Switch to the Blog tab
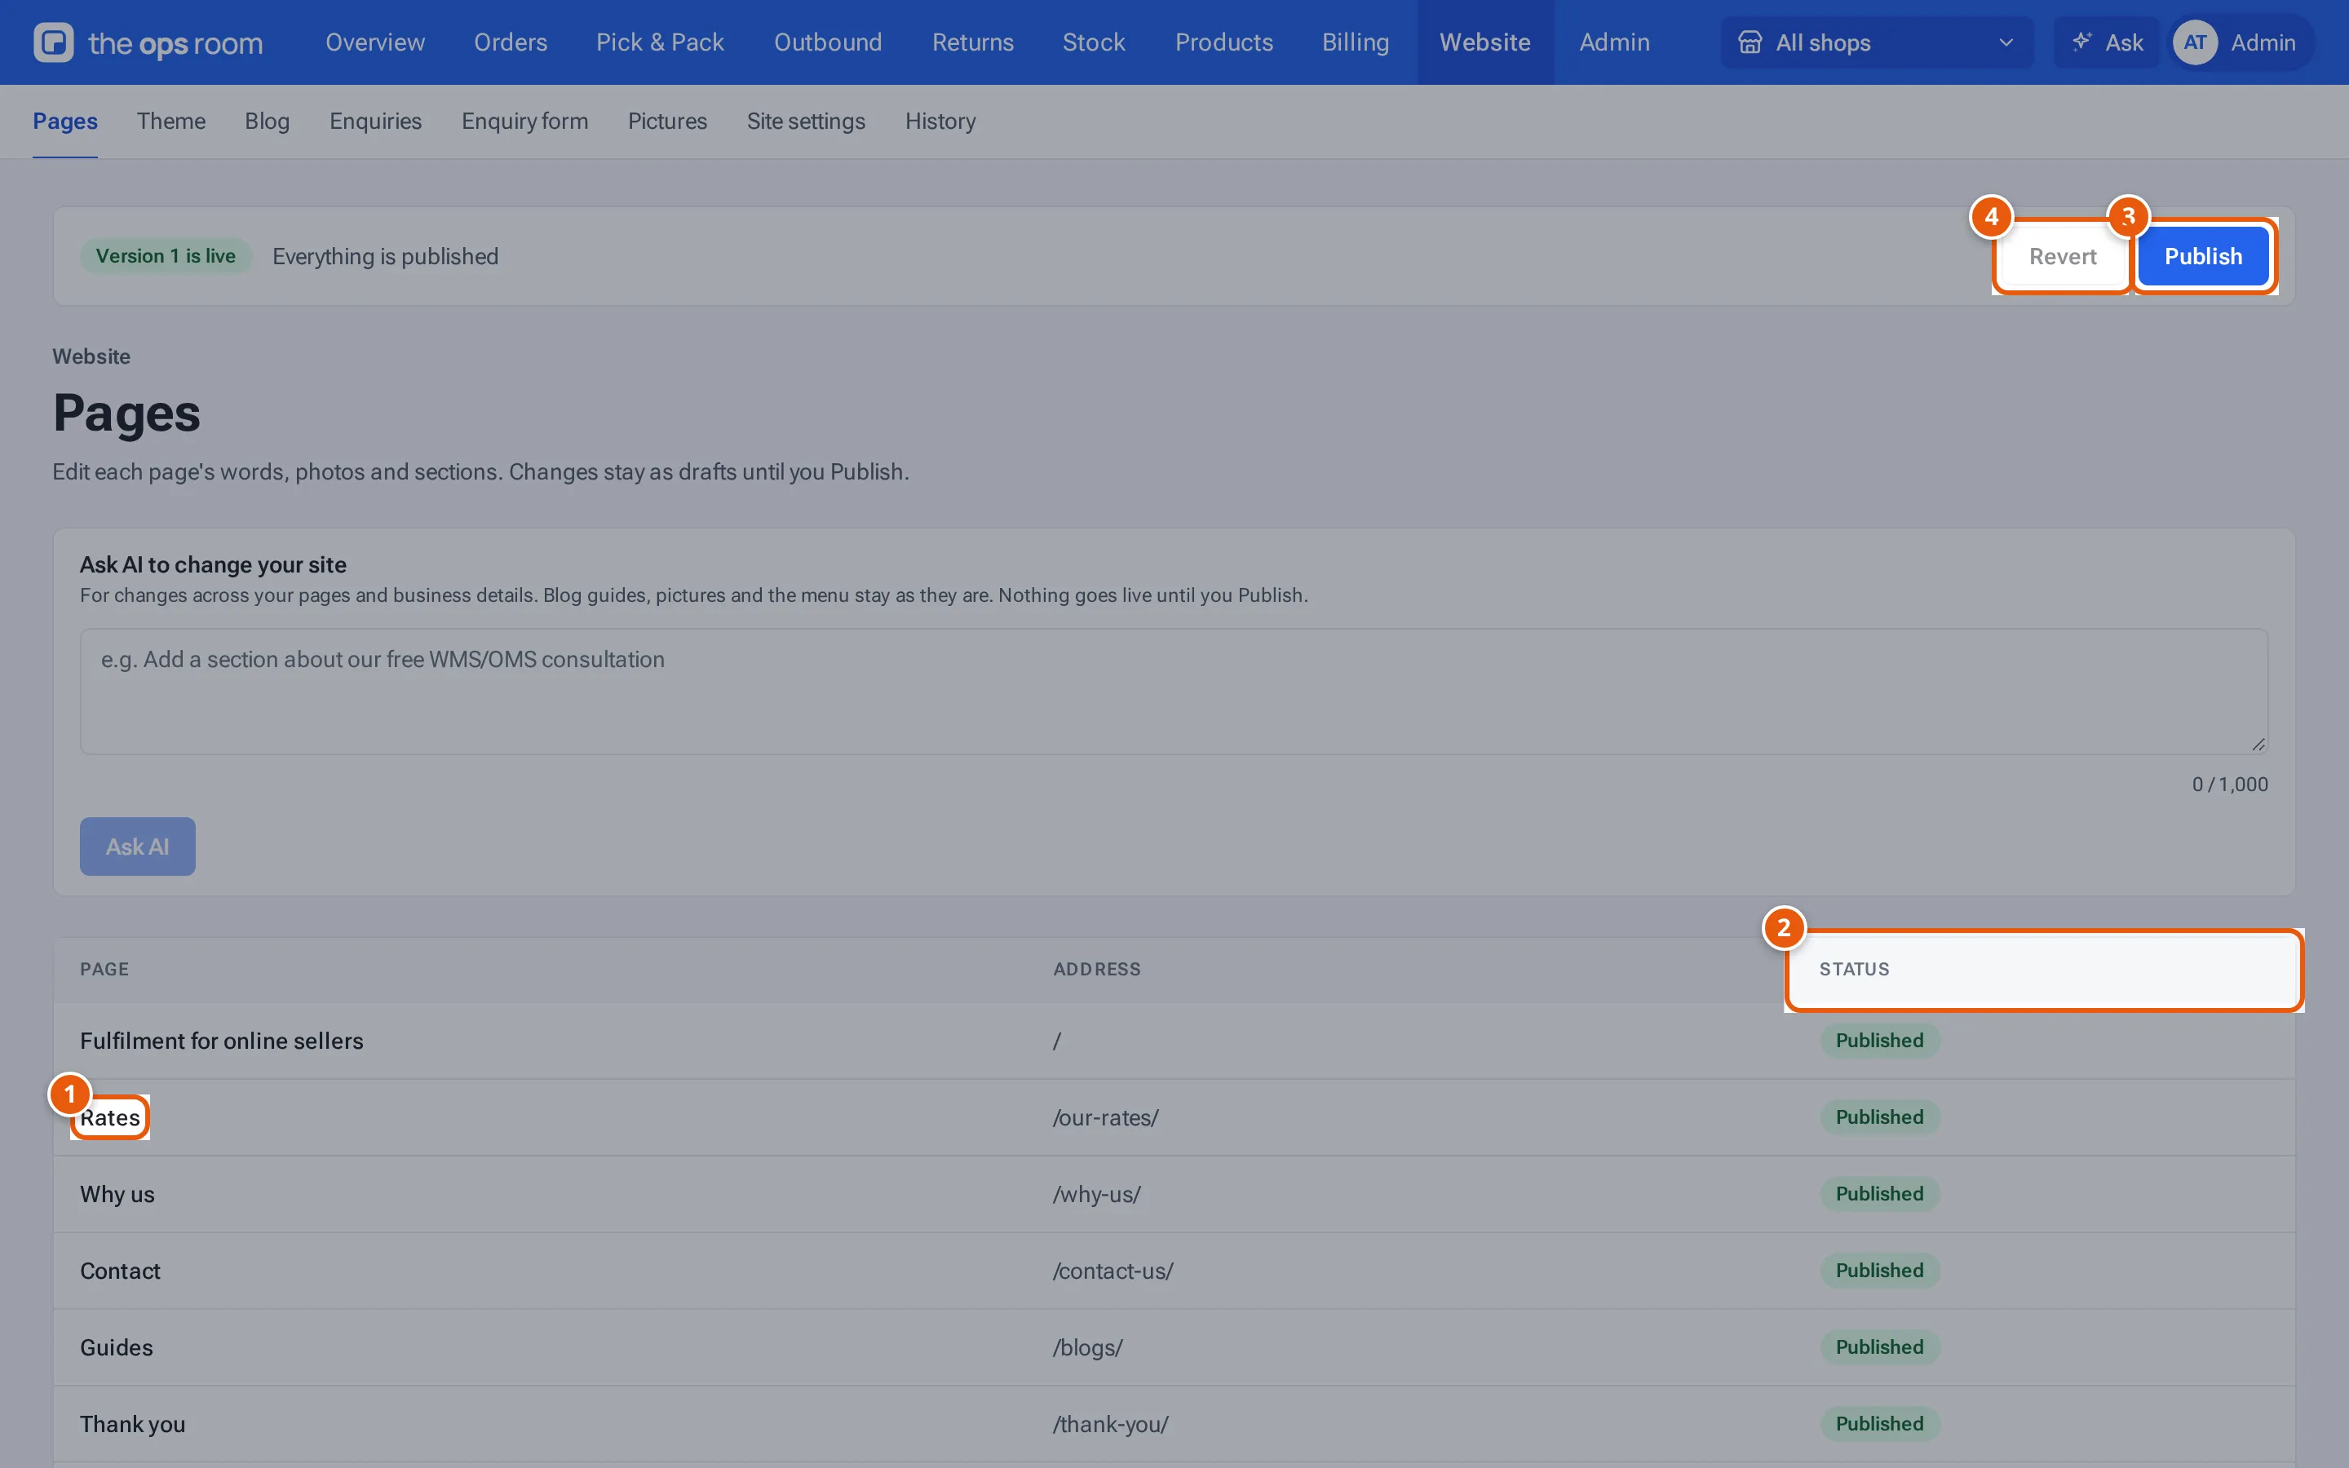Screen dimensions: 2349x1468 click(267, 122)
